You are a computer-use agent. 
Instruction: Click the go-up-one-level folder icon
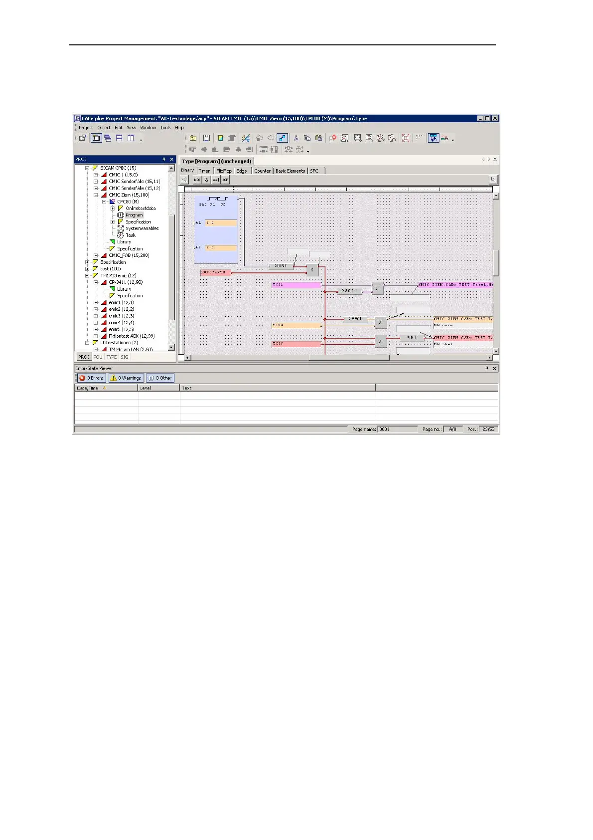193,138
